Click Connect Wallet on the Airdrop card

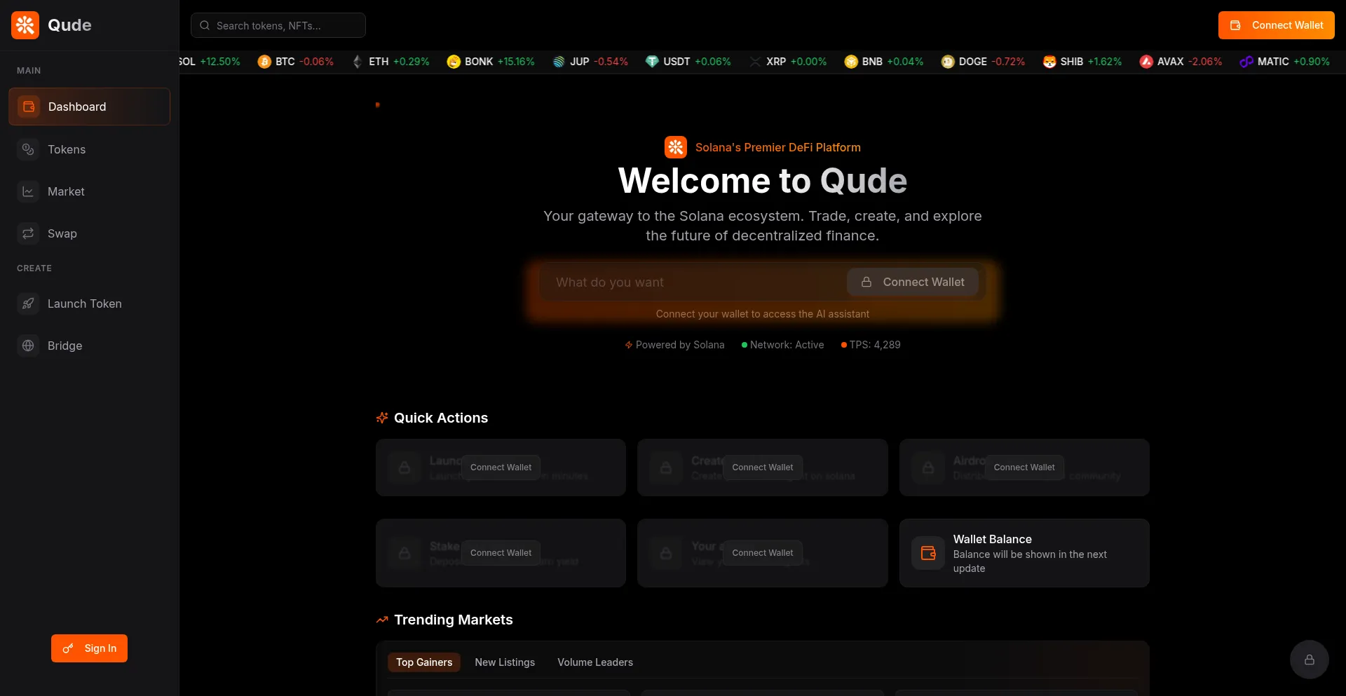click(x=1024, y=468)
